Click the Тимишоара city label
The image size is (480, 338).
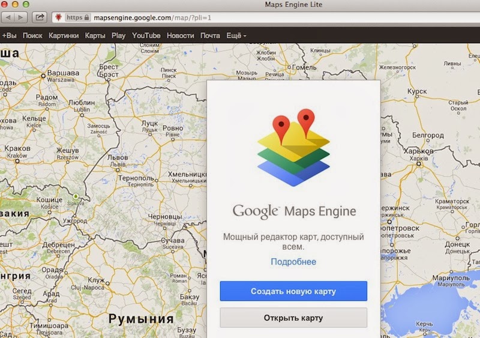49,326
